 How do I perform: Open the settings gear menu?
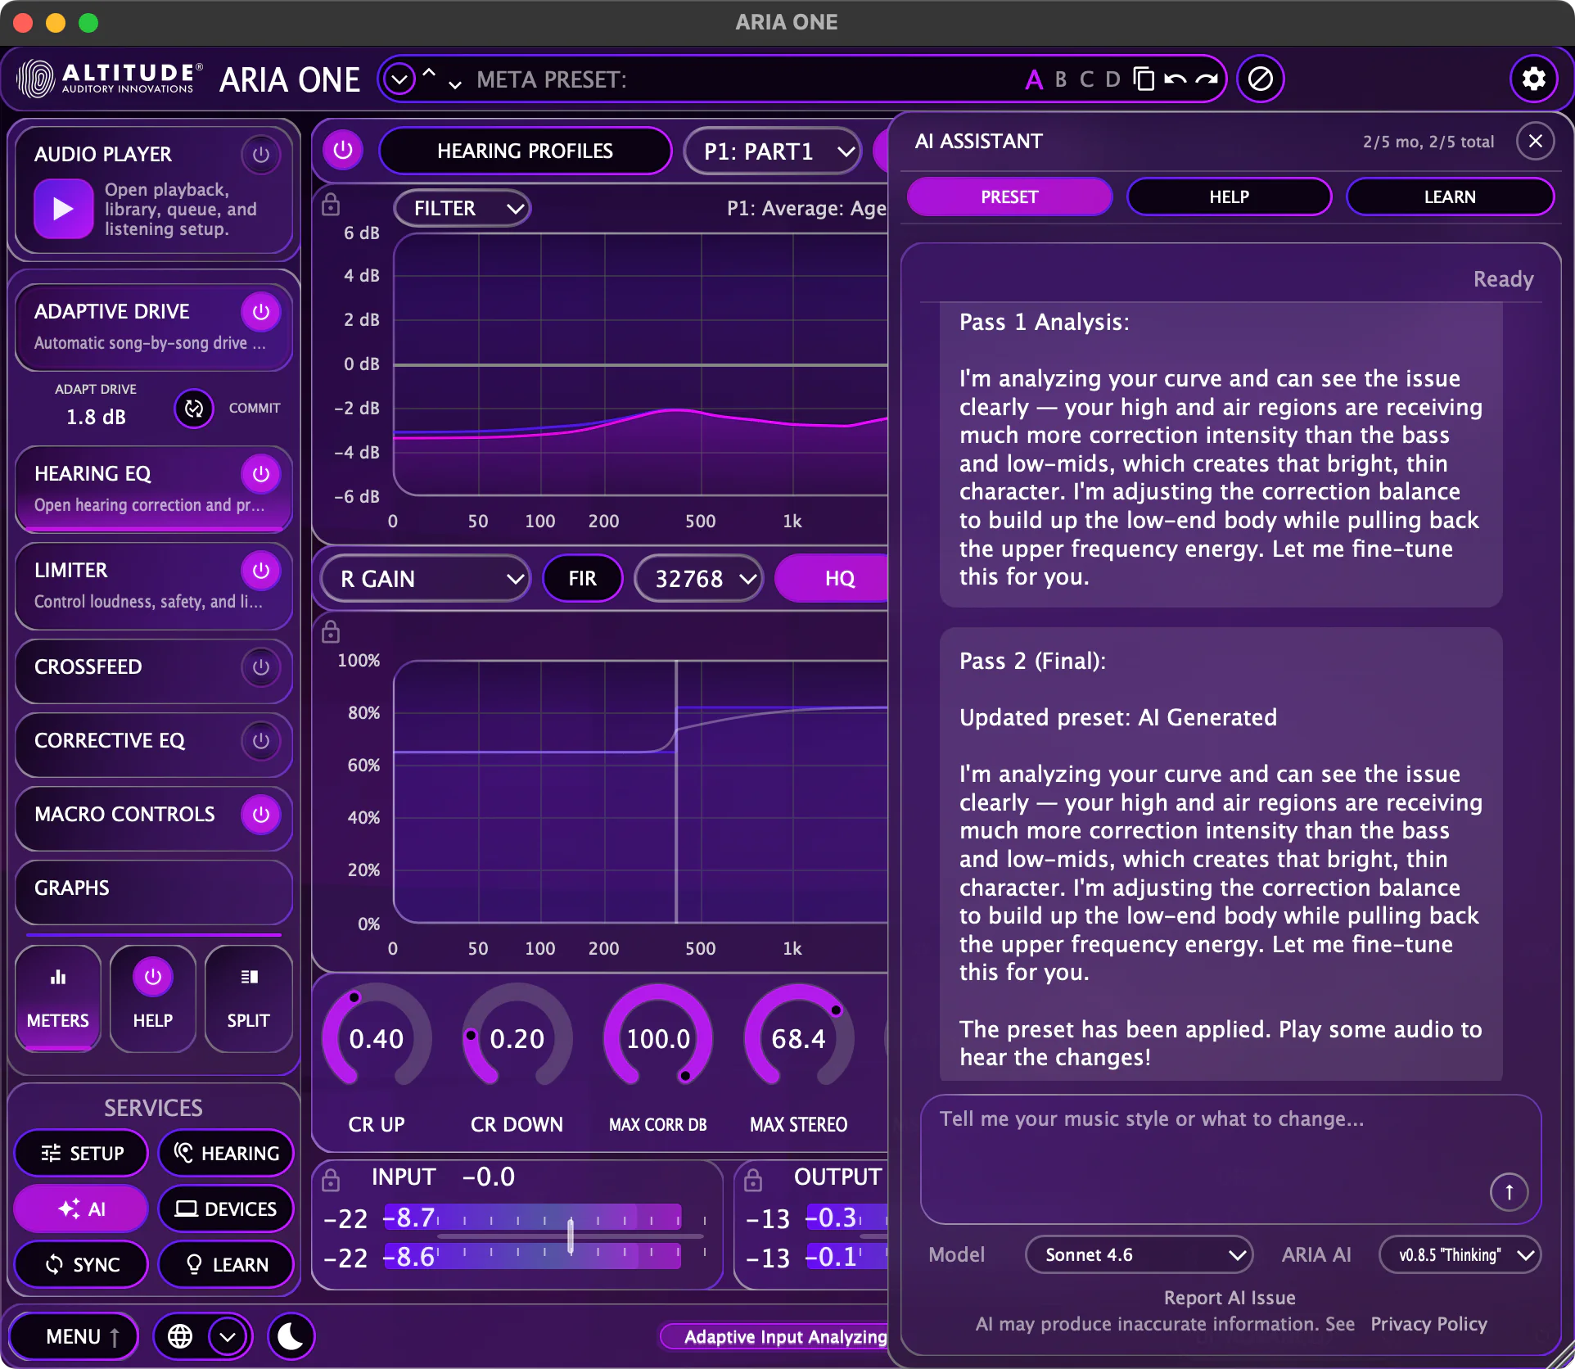[x=1533, y=79]
